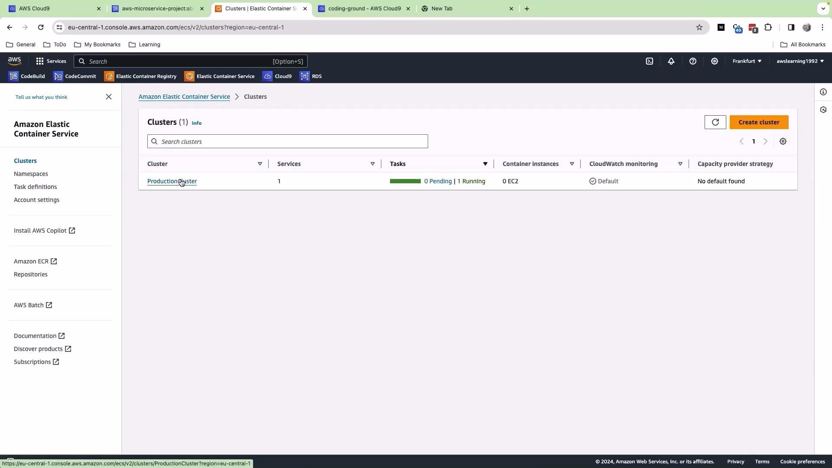Open the AWS Batch external link
Viewport: 832px width, 468px height.
33,305
